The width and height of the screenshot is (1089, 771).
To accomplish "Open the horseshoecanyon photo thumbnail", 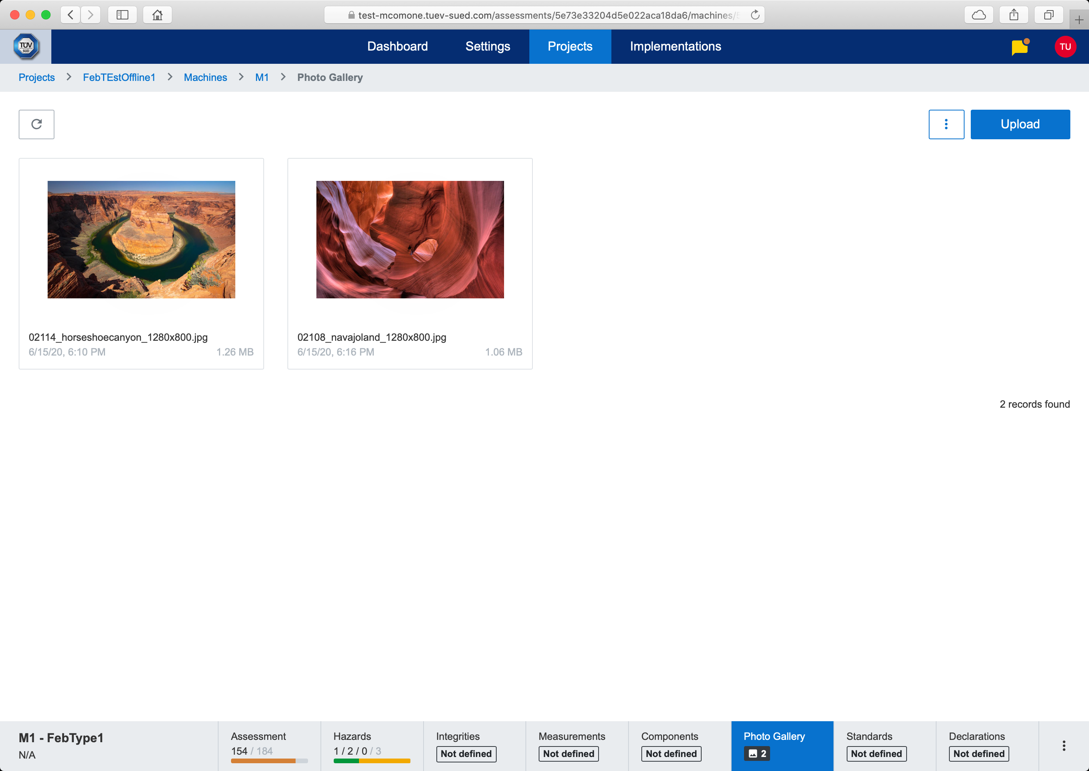I will coord(141,240).
